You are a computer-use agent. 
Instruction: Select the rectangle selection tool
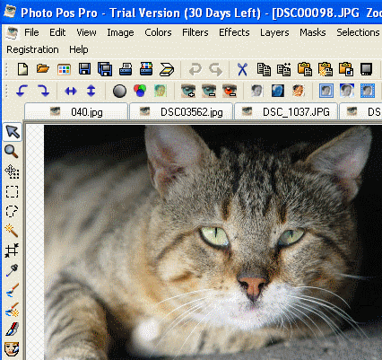coord(12,191)
